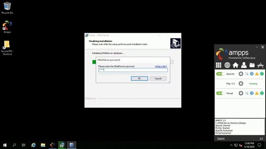Open the AMPPS folder icon
266x149 pixels.
(x=252, y=65)
